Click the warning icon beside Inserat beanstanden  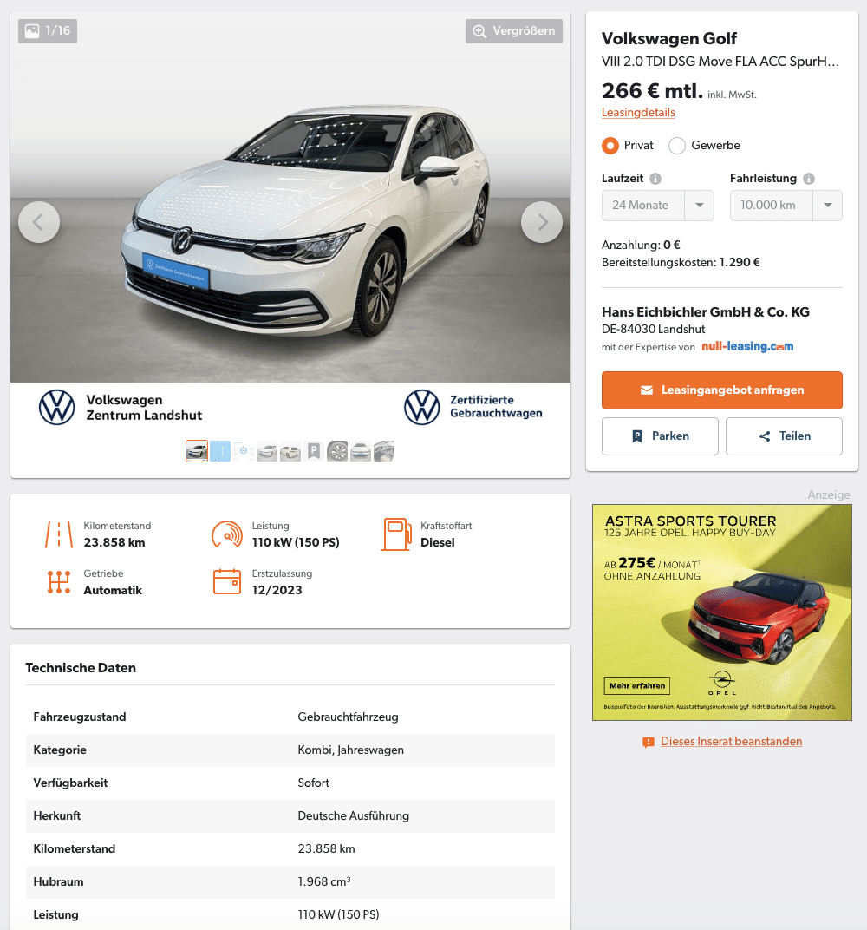coord(649,742)
